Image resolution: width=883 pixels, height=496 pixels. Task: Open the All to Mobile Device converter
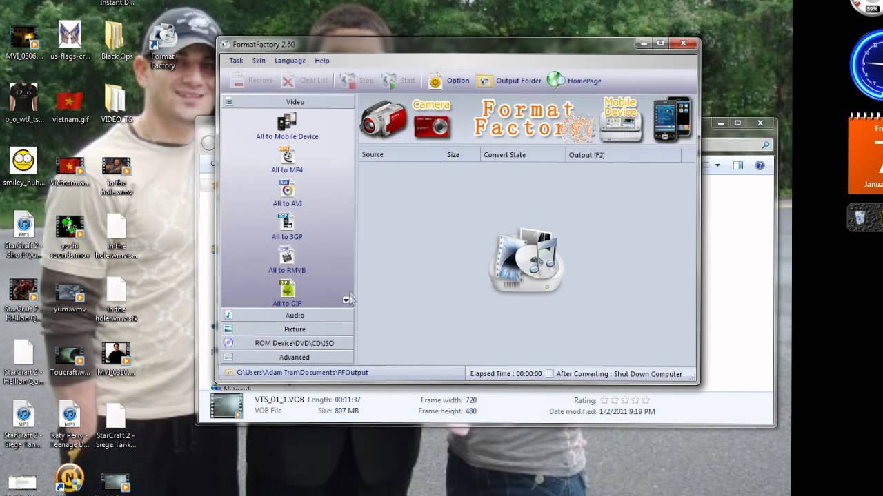pyautogui.click(x=287, y=127)
